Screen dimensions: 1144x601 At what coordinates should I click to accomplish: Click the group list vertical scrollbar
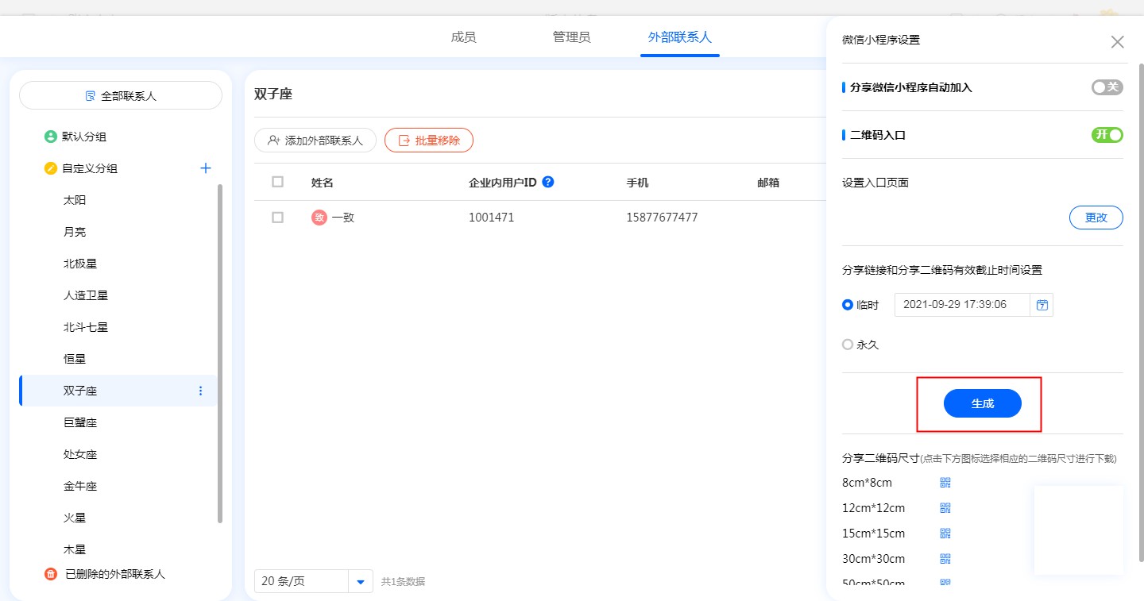tap(220, 353)
